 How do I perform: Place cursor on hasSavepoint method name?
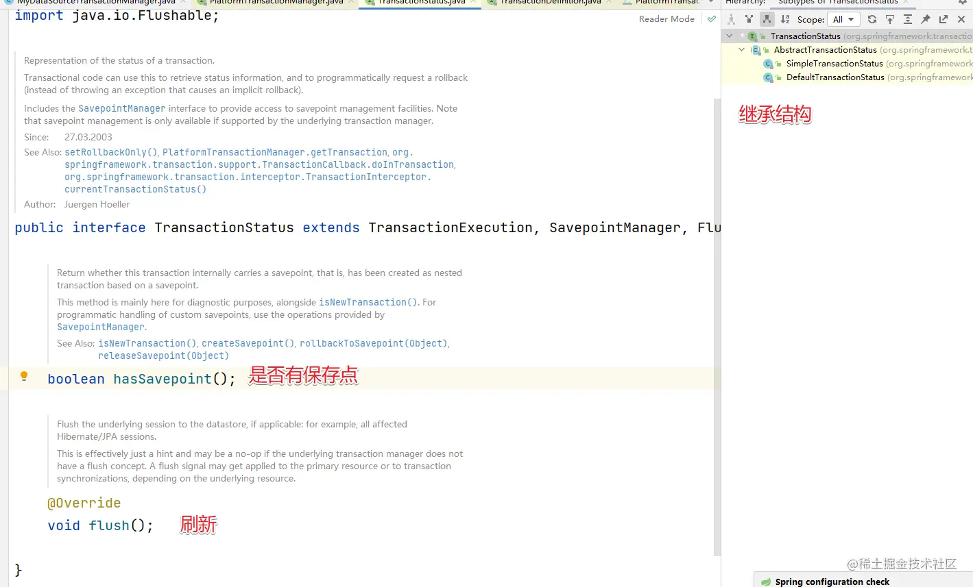click(x=163, y=379)
